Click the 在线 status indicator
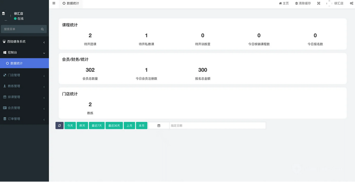This screenshot has height=182, width=355. [18, 18]
